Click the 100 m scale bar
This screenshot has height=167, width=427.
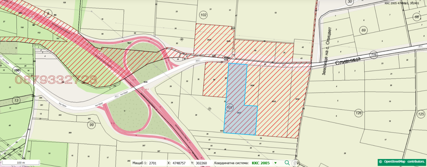point(21,162)
